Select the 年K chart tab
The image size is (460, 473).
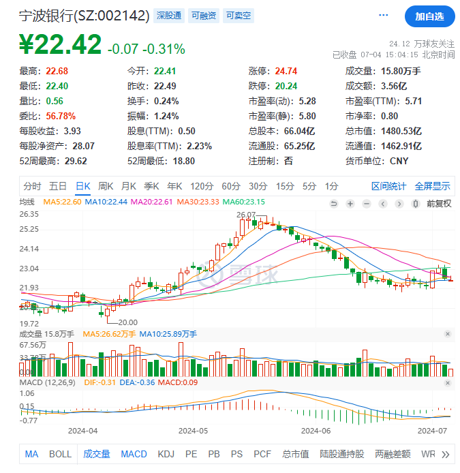(174, 186)
